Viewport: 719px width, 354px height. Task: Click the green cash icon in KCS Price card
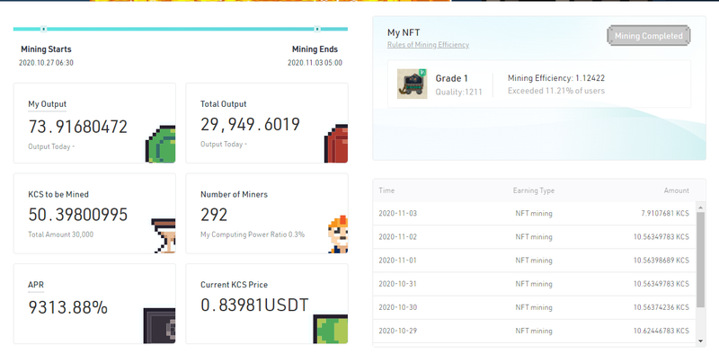(331, 329)
